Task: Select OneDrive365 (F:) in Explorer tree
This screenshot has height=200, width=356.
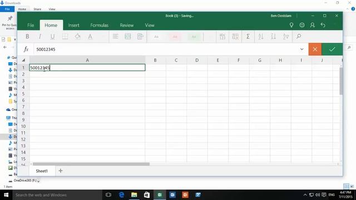Action: [x=24, y=181]
